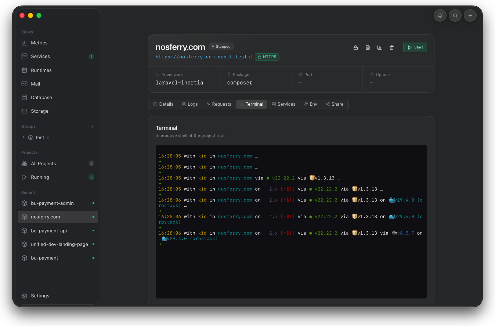The image size is (495, 326).
Task: Click the document icon in project header
Action: click(x=368, y=47)
